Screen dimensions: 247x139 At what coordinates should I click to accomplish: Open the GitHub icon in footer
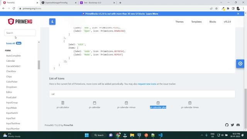(227, 125)
